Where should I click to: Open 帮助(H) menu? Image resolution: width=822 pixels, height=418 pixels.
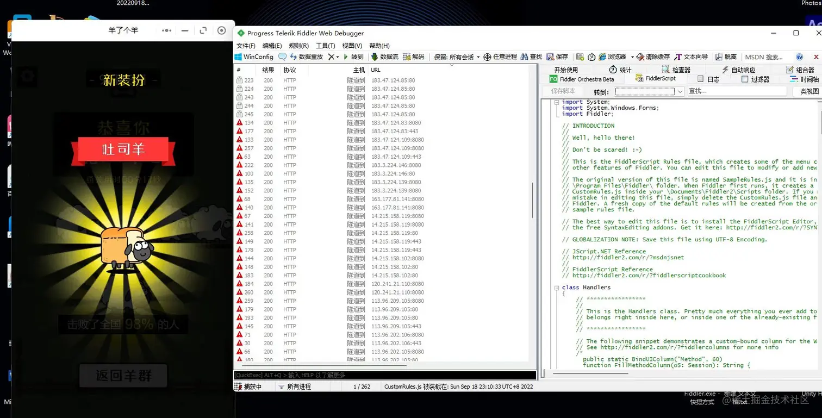[379, 46]
